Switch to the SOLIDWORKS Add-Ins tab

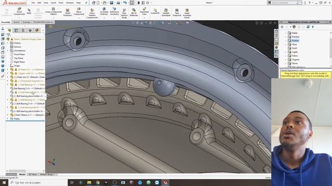(x=43, y=22)
